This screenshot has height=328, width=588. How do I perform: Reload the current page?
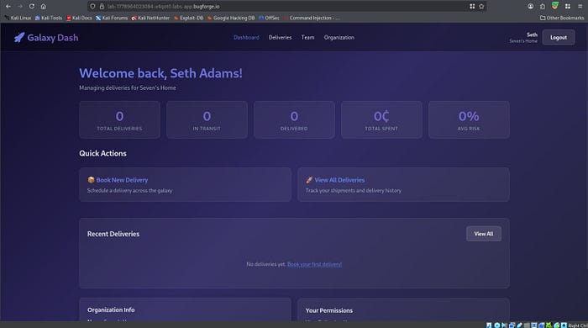click(32, 7)
